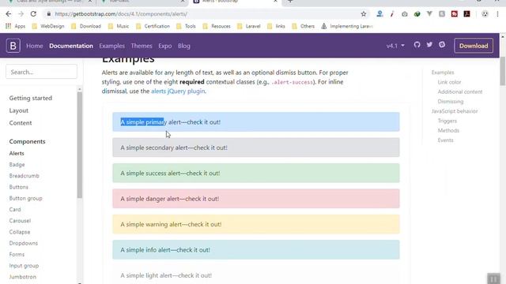The image size is (506, 284).
Task: Jump to Dismissing section
Action: pos(451,102)
